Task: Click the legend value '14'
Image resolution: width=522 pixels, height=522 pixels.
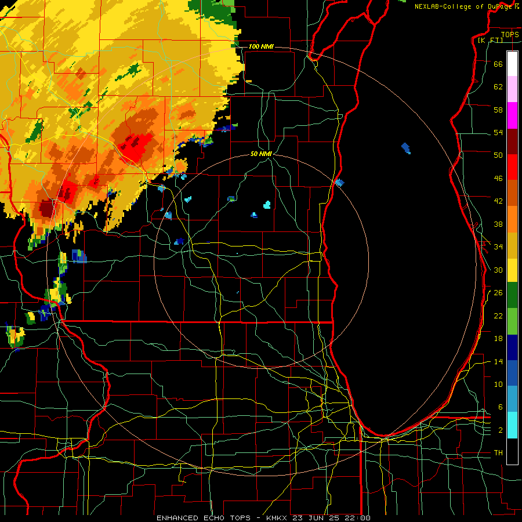Action: (x=498, y=362)
